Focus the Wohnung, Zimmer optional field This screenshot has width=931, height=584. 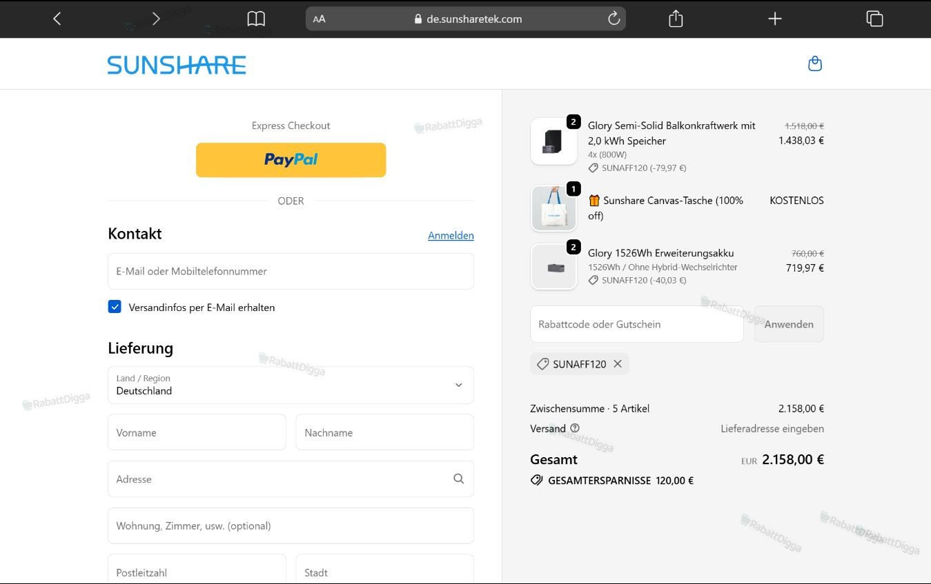291,525
